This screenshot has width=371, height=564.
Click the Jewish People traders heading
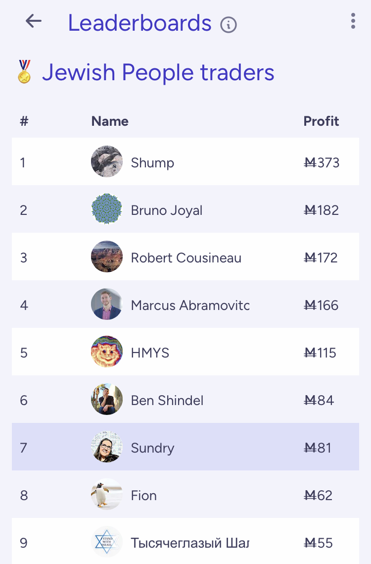click(158, 72)
